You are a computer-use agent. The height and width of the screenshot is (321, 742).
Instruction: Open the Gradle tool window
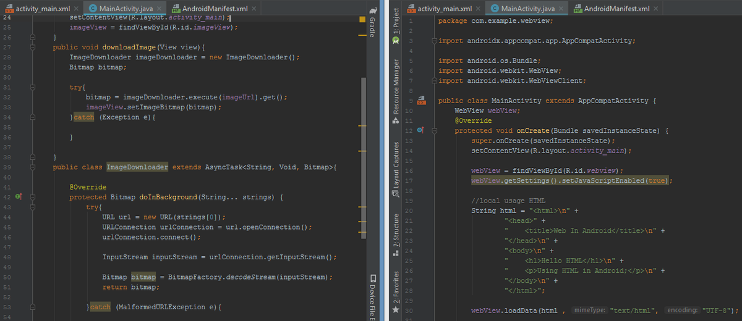coord(372,22)
